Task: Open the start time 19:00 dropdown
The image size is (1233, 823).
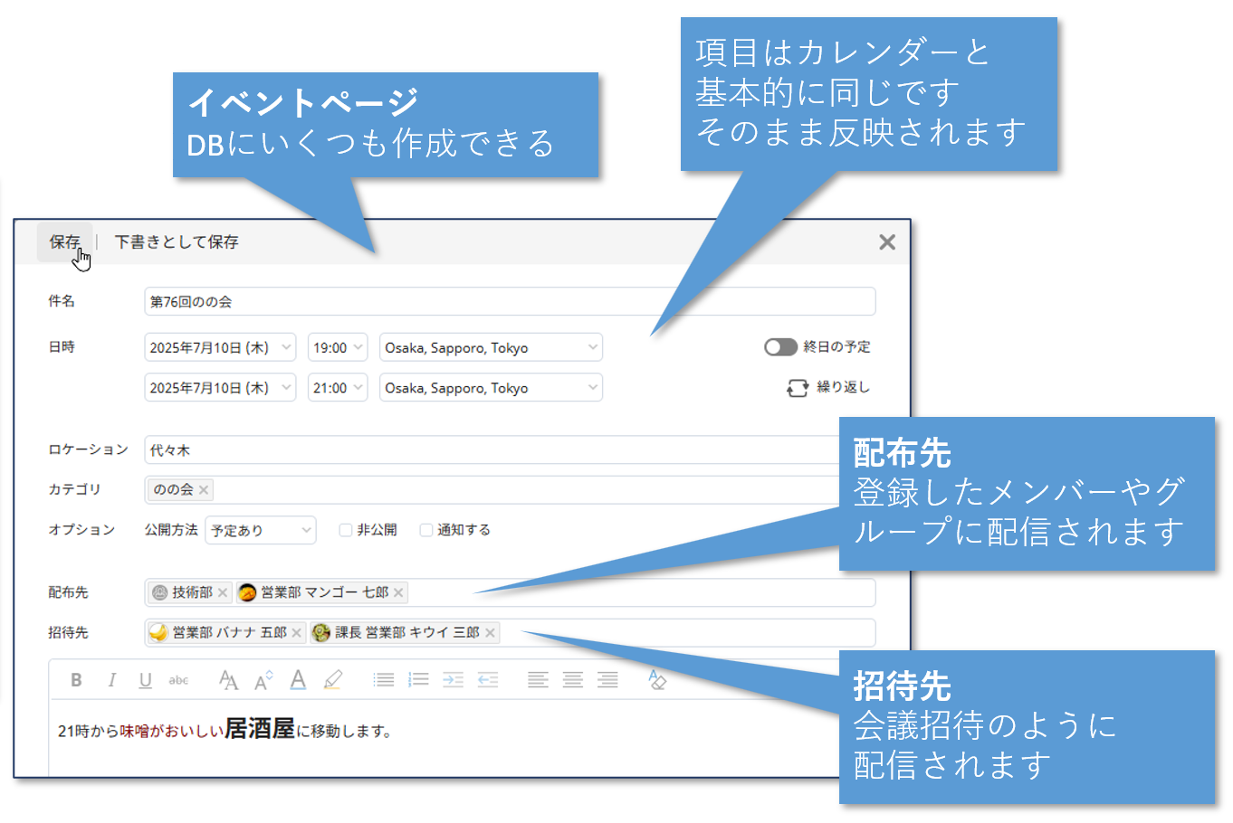Action: (x=337, y=347)
